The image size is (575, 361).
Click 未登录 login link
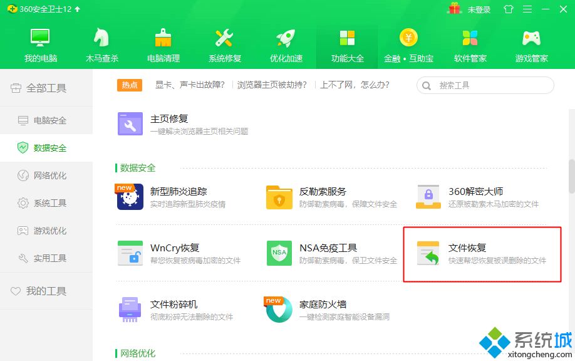coord(479,9)
